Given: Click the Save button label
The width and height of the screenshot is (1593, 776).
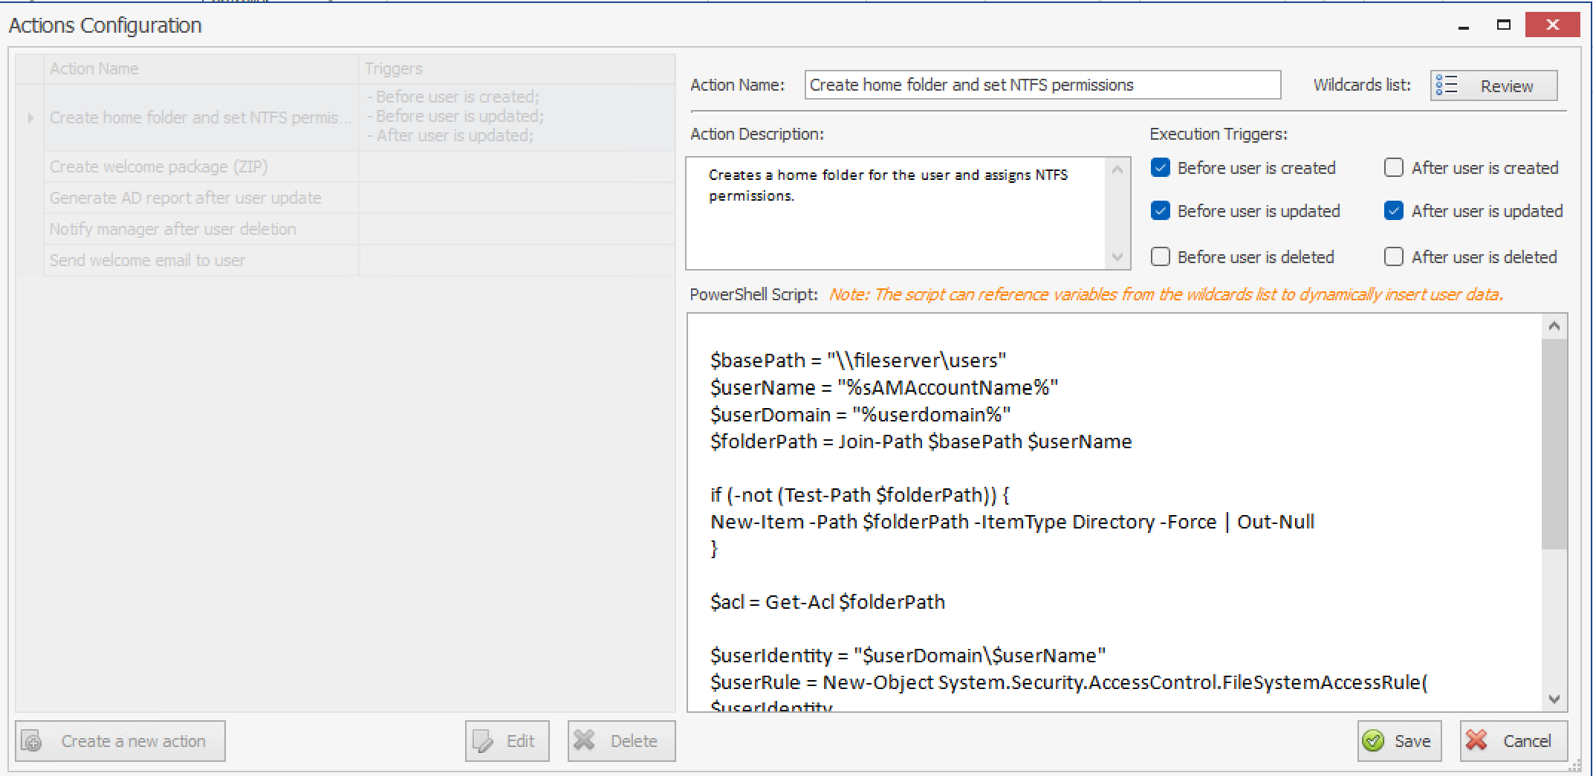Looking at the screenshot, I should point(1412,741).
